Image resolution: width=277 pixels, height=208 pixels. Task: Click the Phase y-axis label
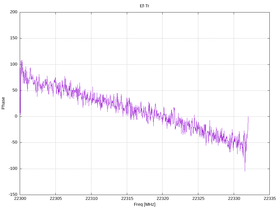coord(3,103)
